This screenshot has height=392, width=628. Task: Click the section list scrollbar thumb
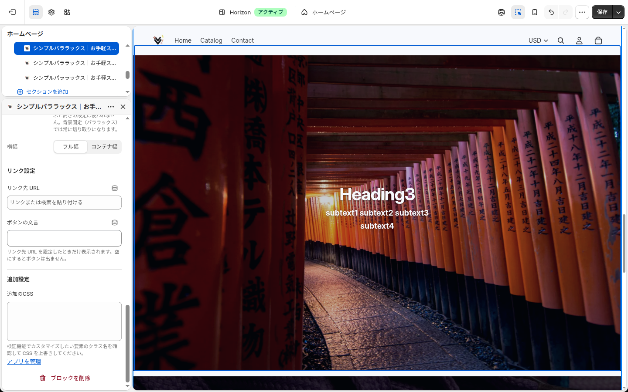pyautogui.click(x=127, y=75)
